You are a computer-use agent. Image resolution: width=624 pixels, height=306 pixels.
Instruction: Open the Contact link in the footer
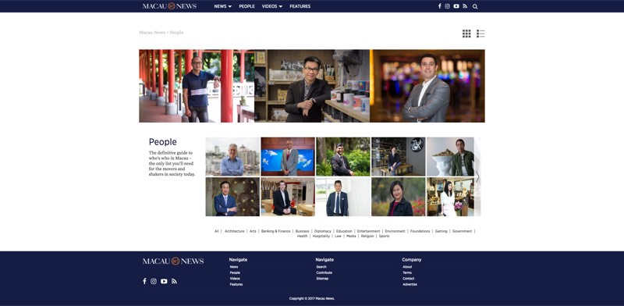coord(408,279)
